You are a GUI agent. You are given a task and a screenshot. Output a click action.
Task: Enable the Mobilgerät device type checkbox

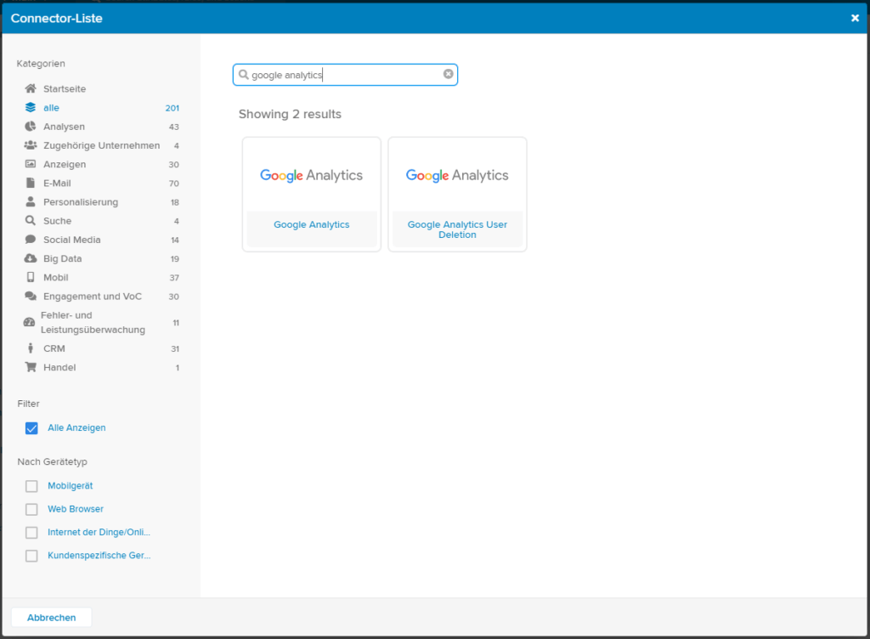point(31,486)
